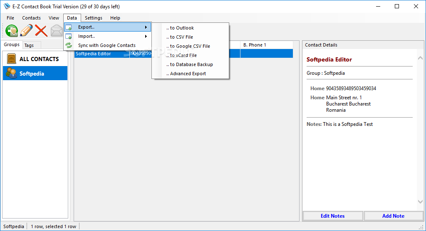Select Sync with Google Contacts
Screen dimensions: 426x231
[108, 45]
